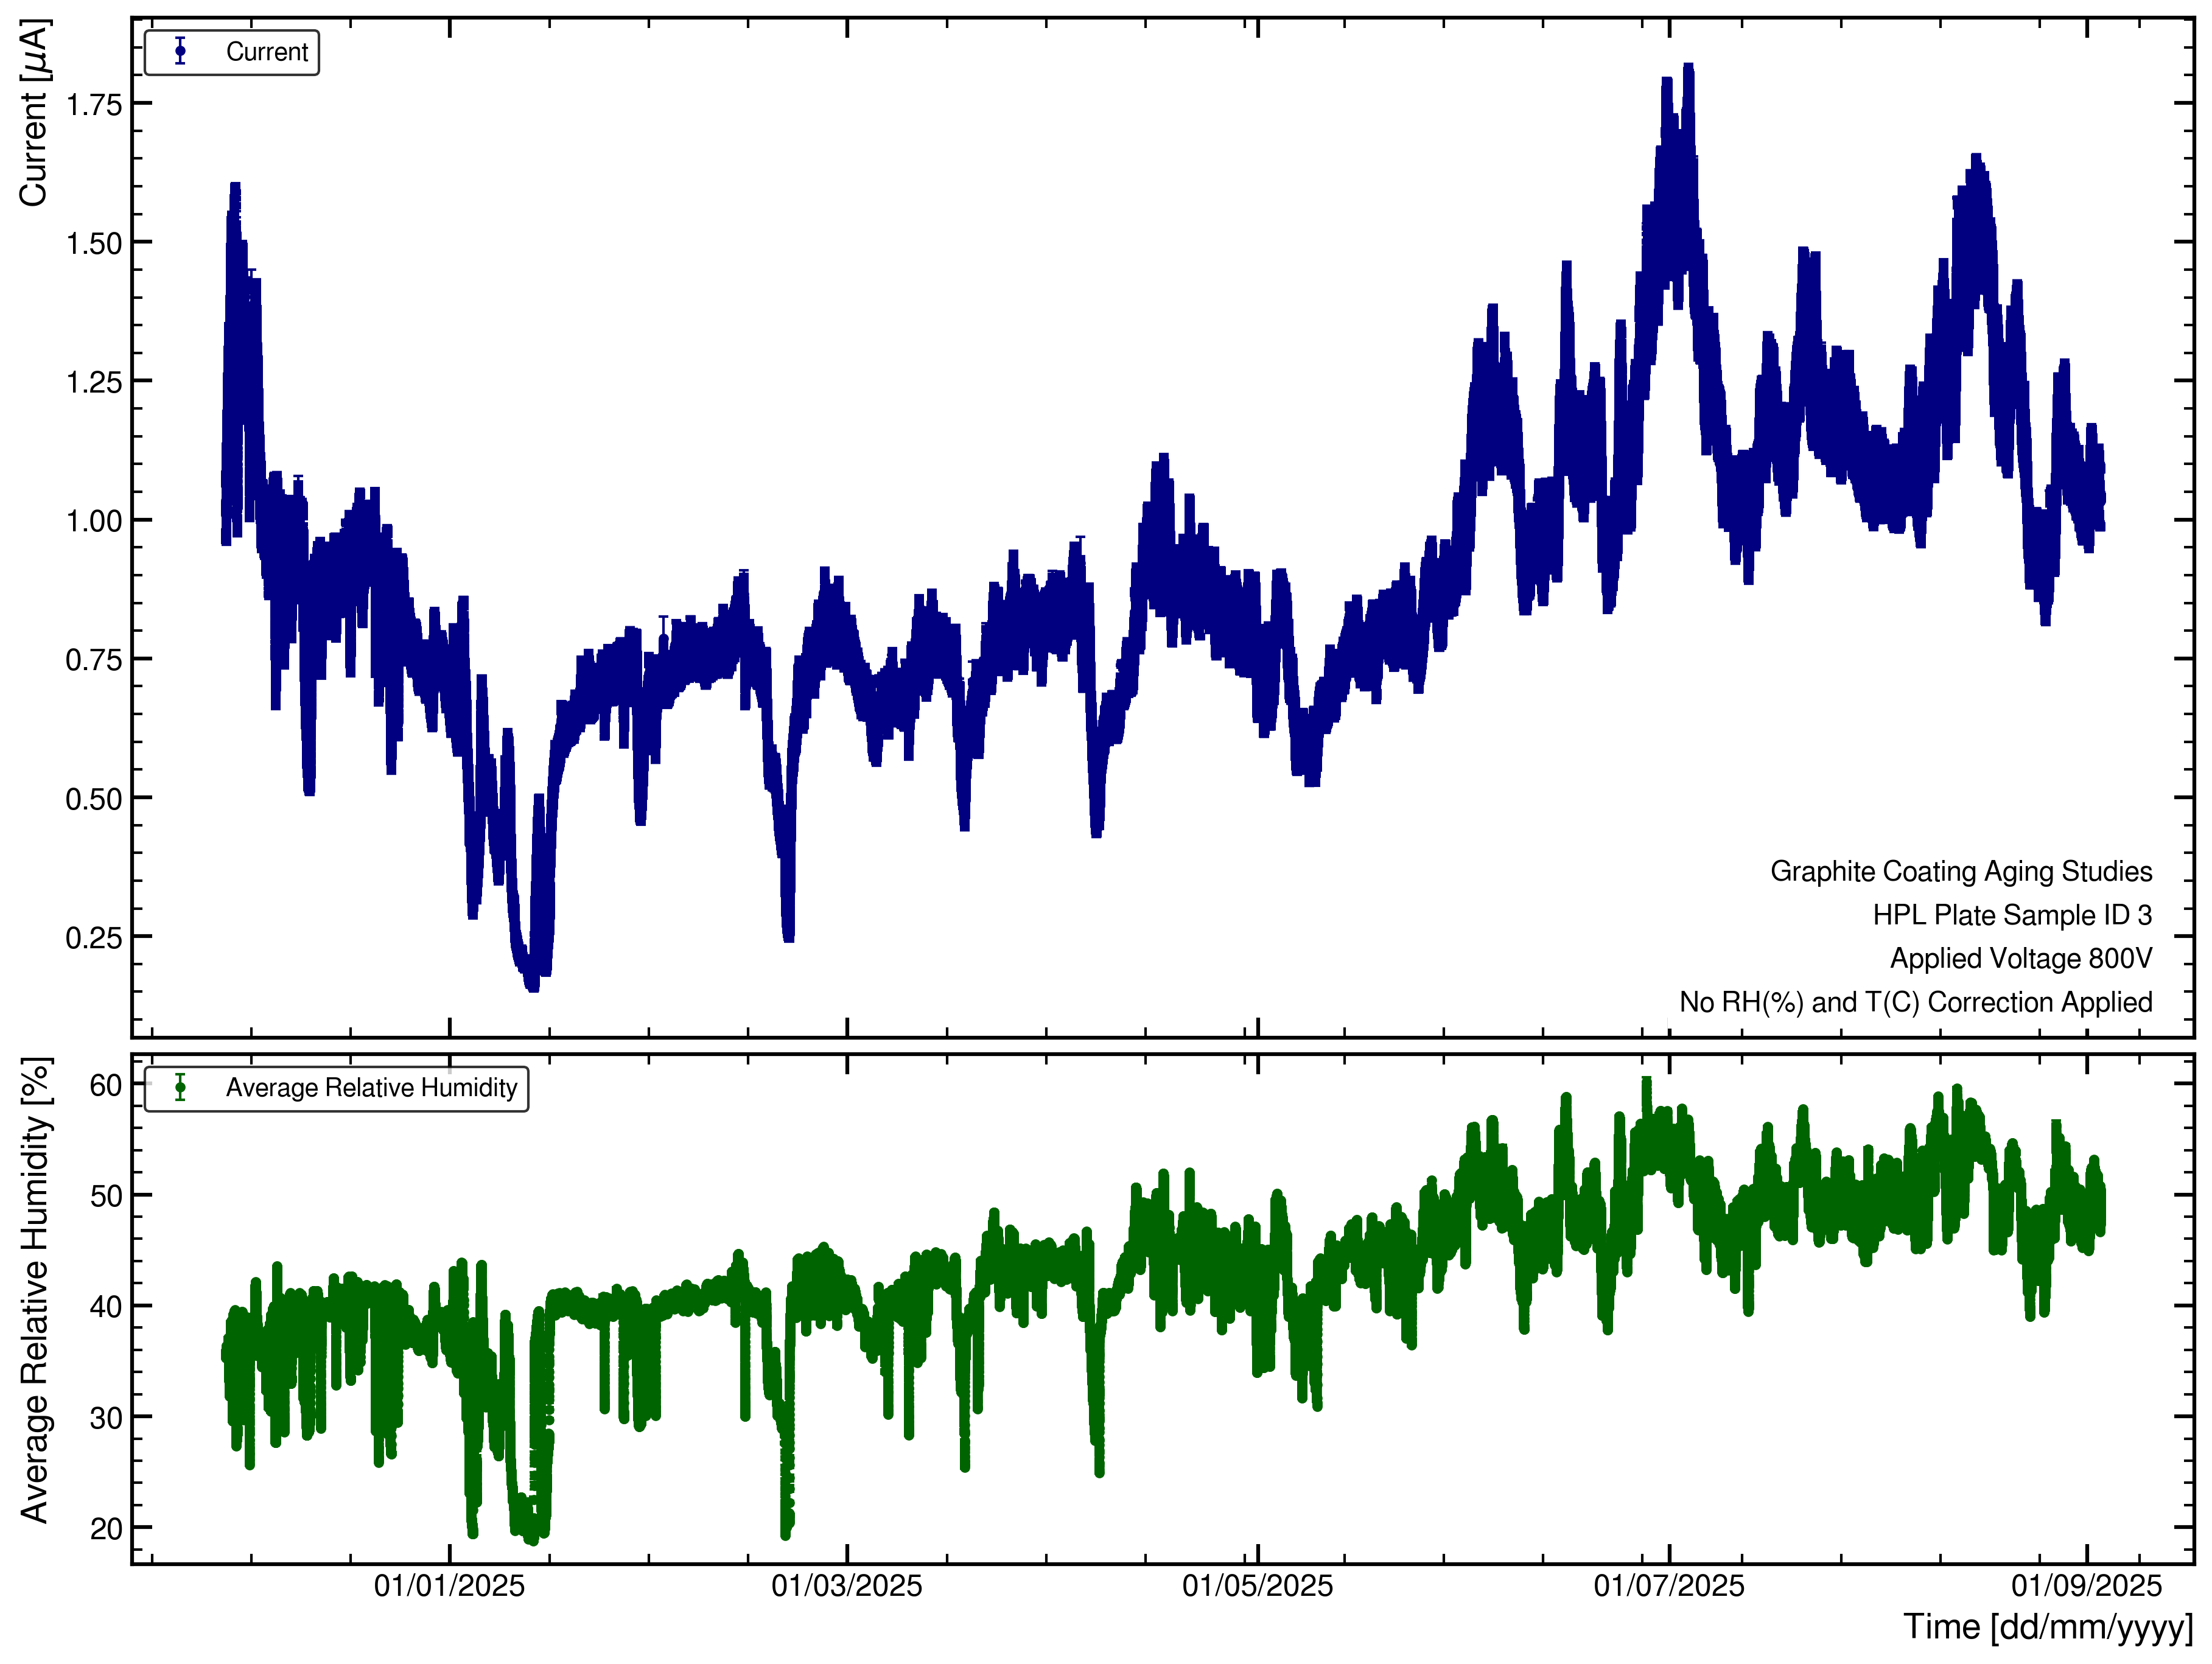Click the 1.75 tick label on the current axis

pyautogui.click(x=94, y=104)
